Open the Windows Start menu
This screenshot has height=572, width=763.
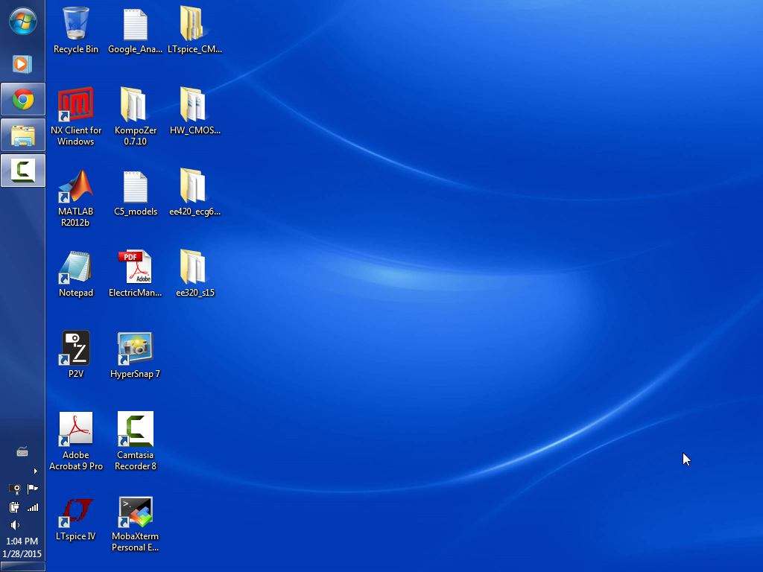click(22, 21)
